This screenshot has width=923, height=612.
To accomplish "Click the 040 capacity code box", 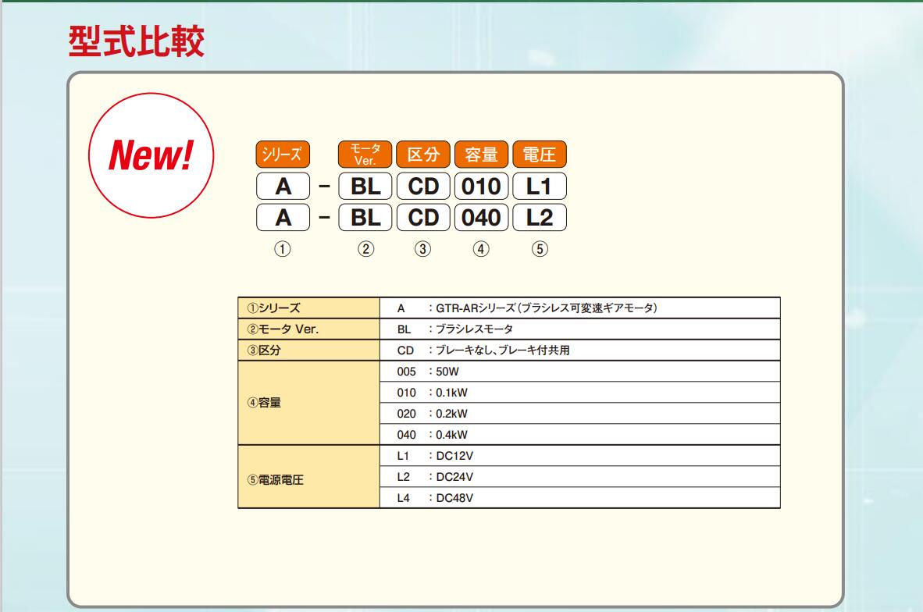I will pyautogui.click(x=481, y=218).
